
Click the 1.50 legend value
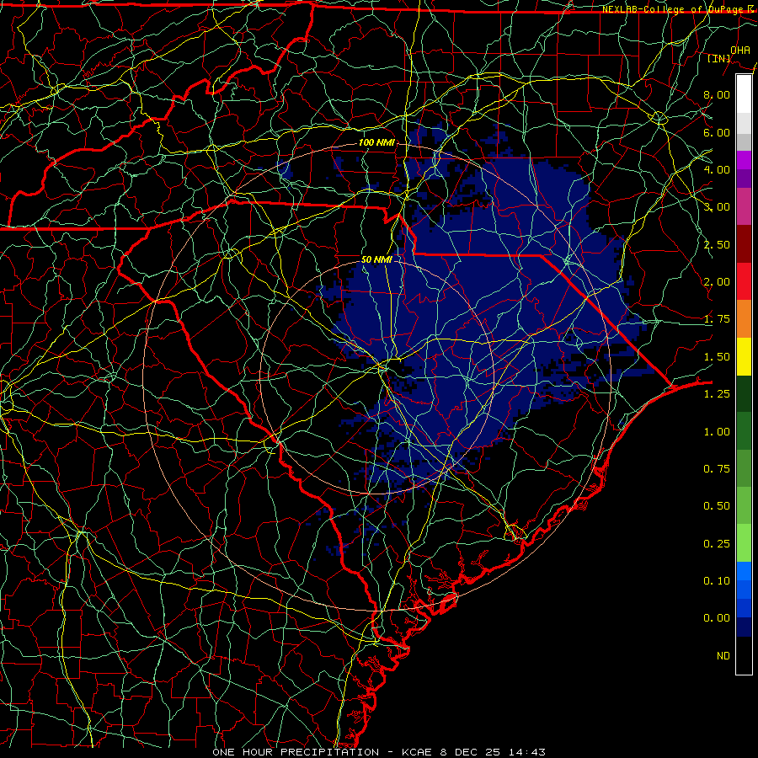tap(717, 357)
